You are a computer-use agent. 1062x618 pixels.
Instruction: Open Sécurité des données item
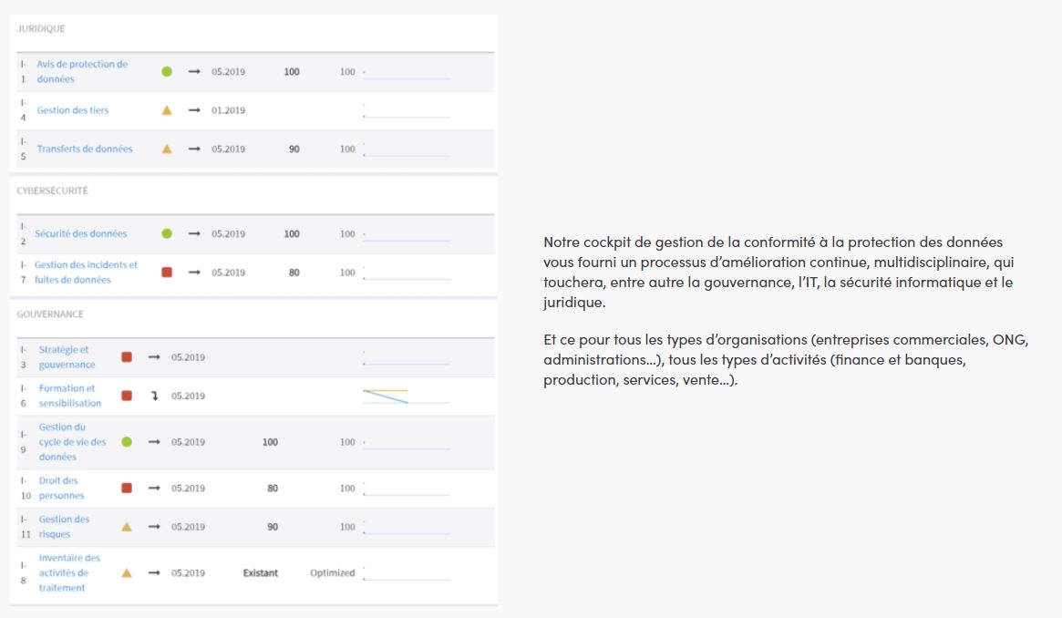click(x=80, y=233)
